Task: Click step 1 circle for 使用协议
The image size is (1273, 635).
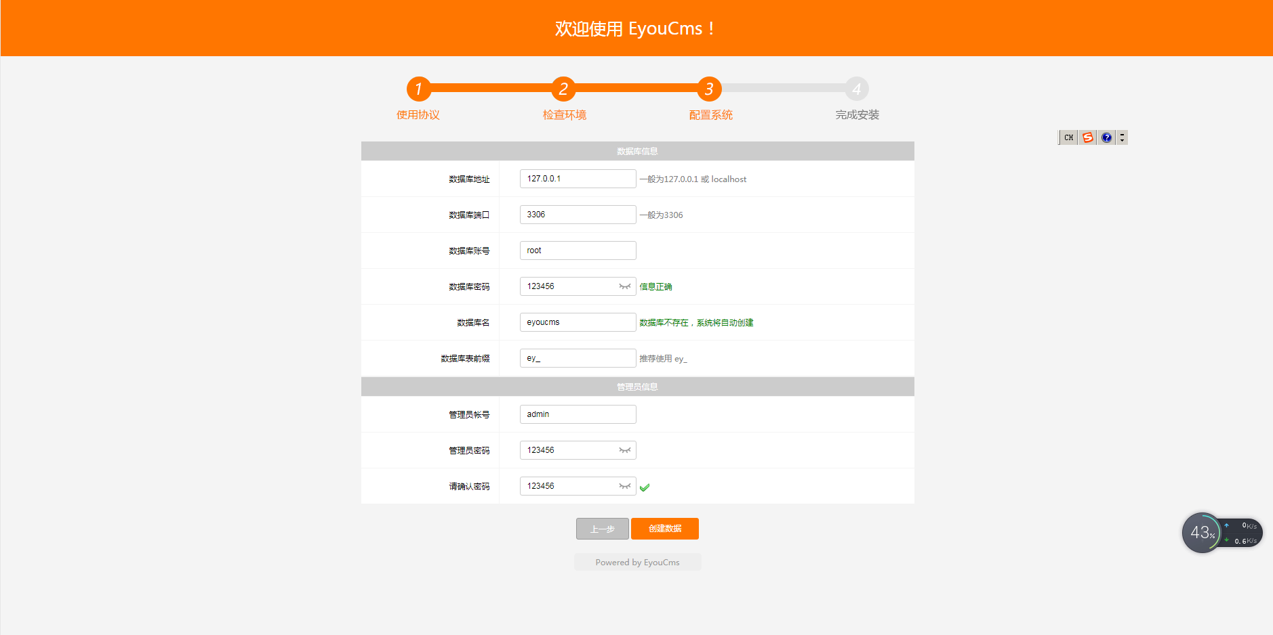Action: [418, 89]
